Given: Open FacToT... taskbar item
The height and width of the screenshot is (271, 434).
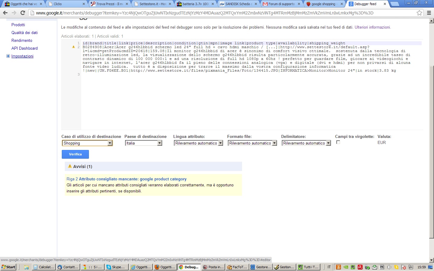Looking at the screenshot, I should click(237, 267).
